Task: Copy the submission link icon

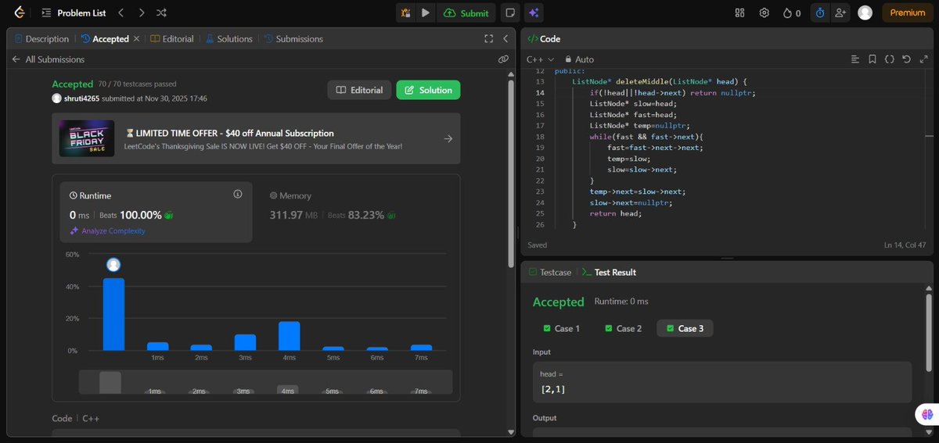Action: coord(503,59)
